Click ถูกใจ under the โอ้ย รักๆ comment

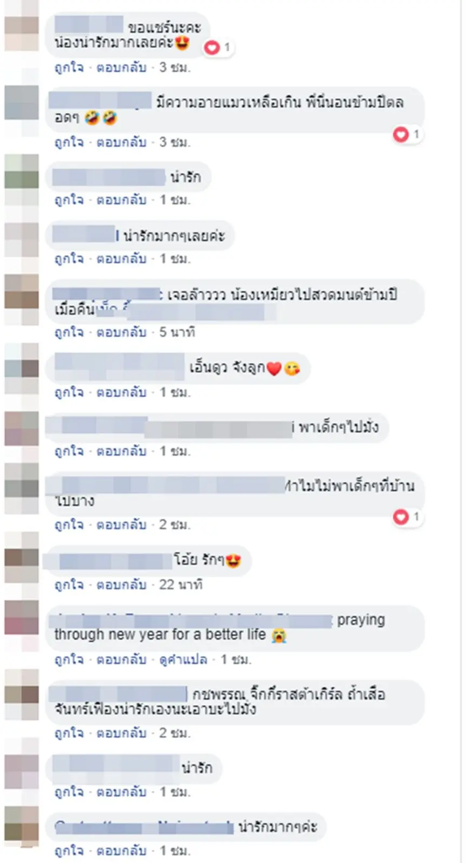click(69, 584)
